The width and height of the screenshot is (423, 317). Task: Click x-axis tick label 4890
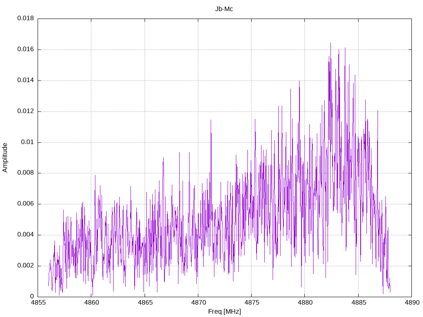click(x=412, y=303)
